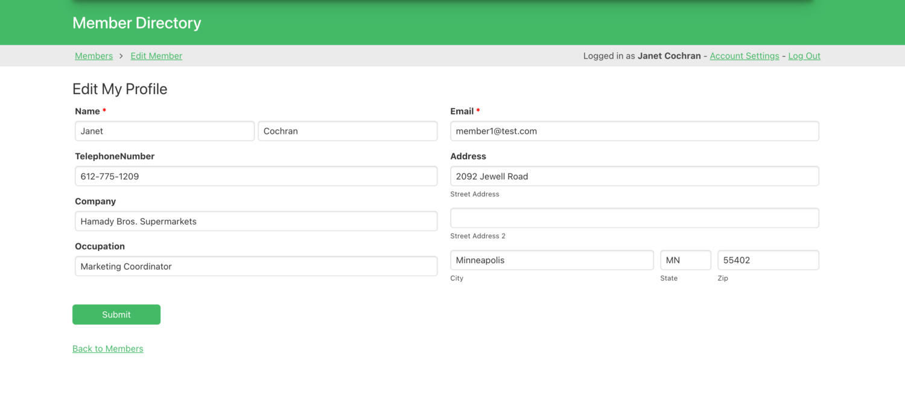
Task: Click the first name field containing Janet
Action: pyautogui.click(x=164, y=131)
